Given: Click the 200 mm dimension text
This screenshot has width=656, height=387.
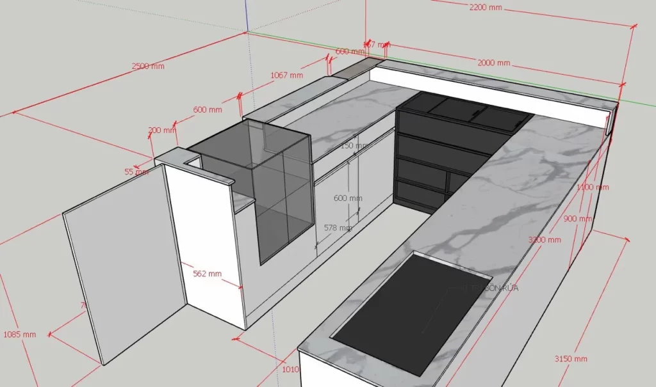Looking at the screenshot, I should pos(161,130).
